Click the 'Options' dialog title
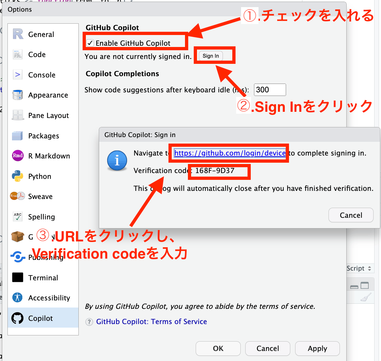Viewport: 381px width, 361px height. click(x=20, y=9)
